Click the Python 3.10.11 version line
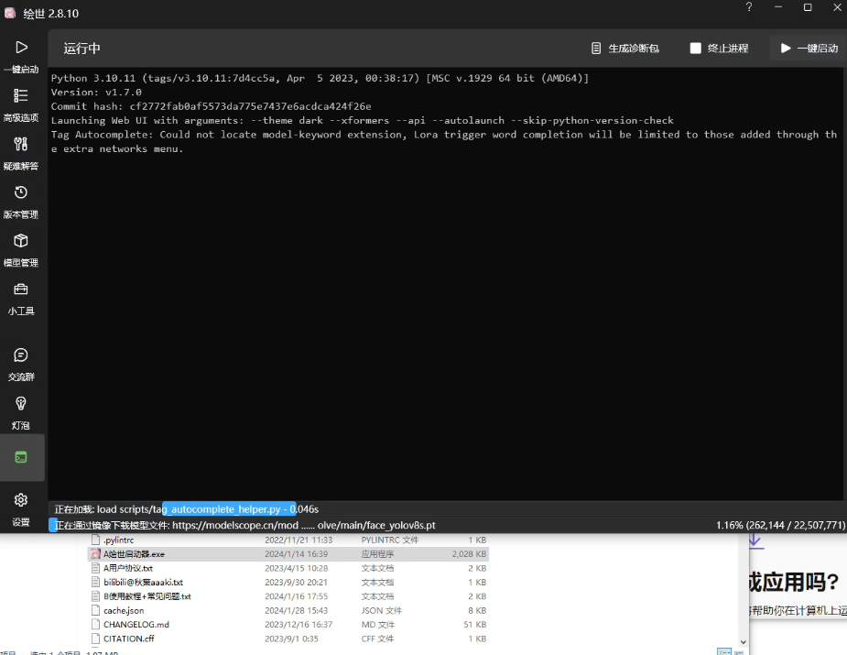The width and height of the screenshot is (847, 655). pos(320,79)
